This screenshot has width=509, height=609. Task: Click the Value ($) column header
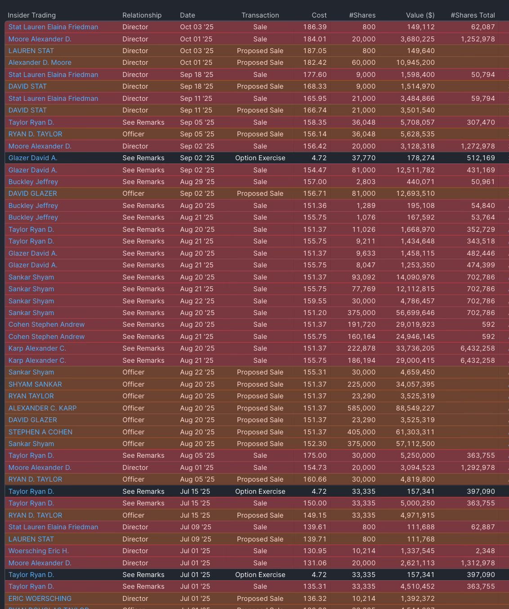tap(420, 15)
